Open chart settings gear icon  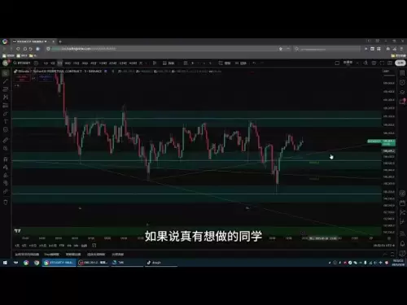tap(374, 63)
